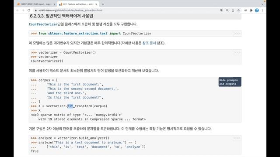Screen dimensions: 280x157
Task: Bookmark this page with the star icon
Action: tap(238, 10)
